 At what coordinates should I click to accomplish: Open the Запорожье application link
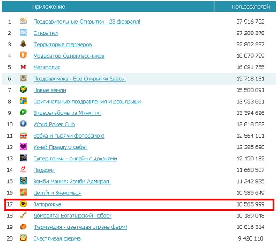(47, 204)
